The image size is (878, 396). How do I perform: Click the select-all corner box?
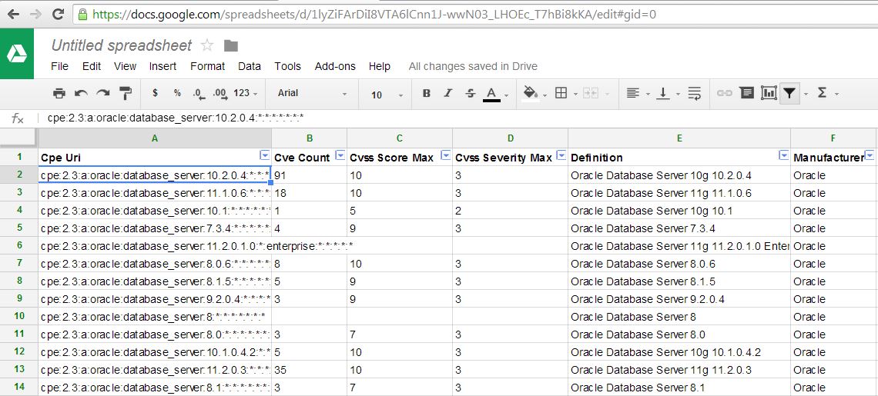(x=18, y=138)
